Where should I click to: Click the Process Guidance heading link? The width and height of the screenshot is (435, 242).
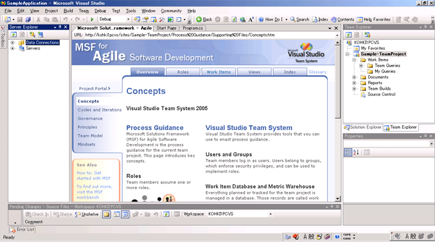click(x=155, y=128)
